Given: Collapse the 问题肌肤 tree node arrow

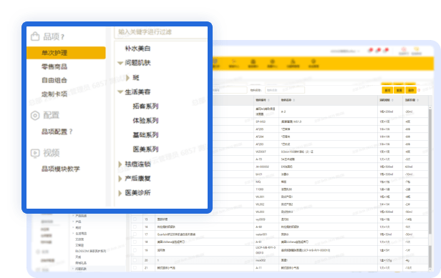Looking at the screenshot, I should (120, 63).
